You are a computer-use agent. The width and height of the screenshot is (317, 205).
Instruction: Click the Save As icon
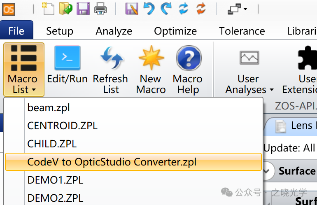(132, 8)
